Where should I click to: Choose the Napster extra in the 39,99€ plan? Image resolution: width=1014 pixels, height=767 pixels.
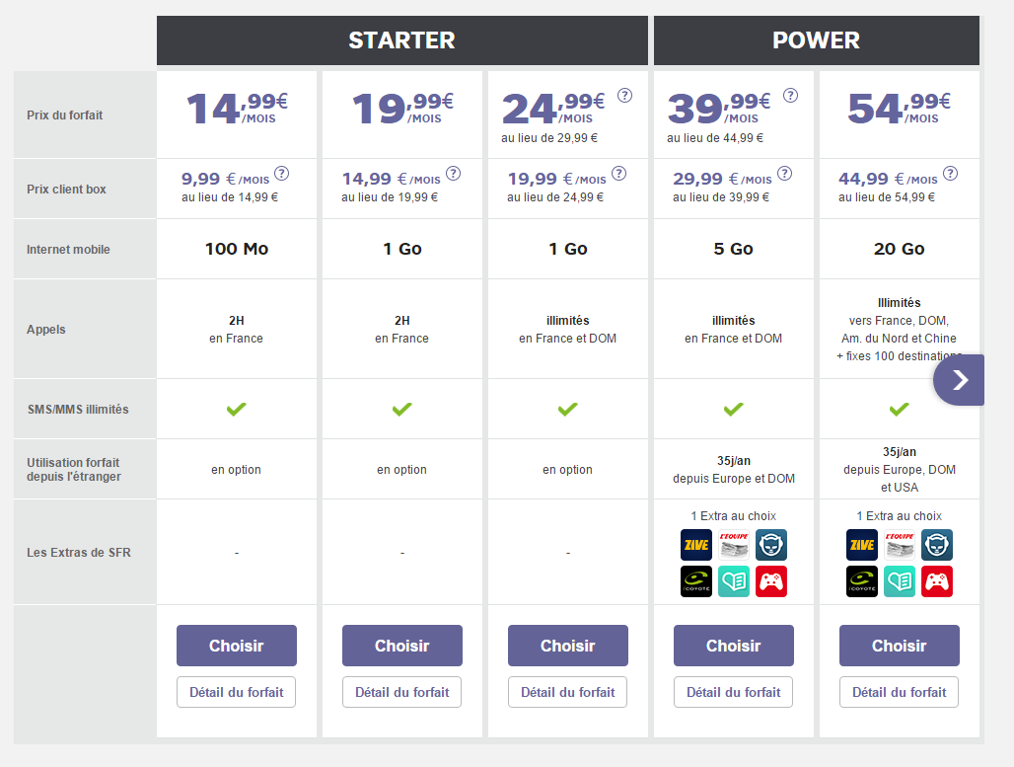[771, 545]
